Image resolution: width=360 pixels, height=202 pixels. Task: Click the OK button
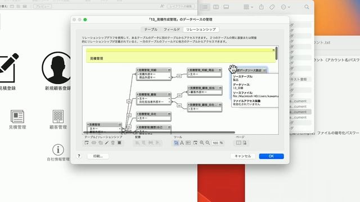(x=271, y=156)
